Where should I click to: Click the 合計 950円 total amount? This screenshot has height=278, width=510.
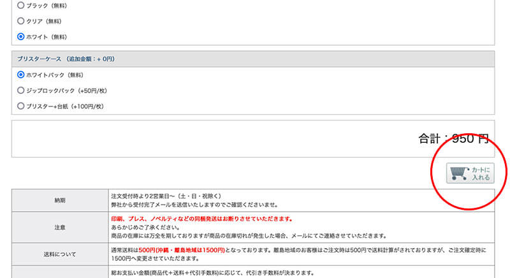point(453,138)
